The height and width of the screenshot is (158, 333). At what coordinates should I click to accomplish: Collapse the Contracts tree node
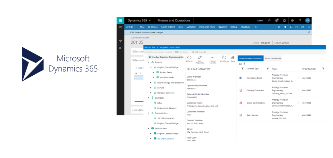149,98
